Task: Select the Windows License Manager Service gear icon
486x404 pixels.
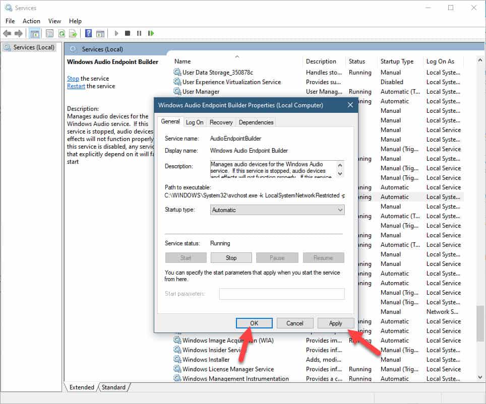Action: pos(177,369)
